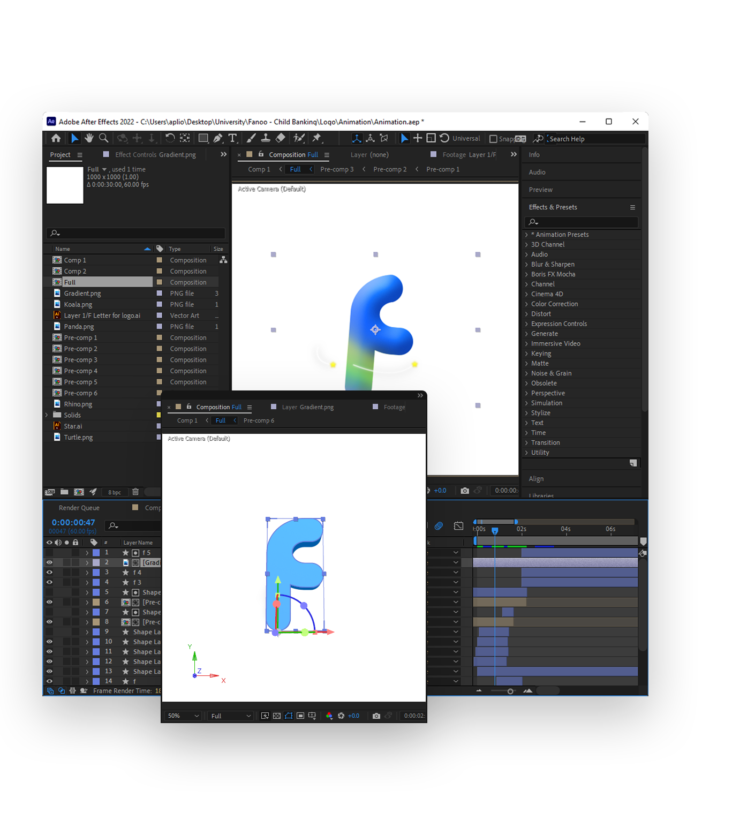Open the Effects & Presets panel menu
The image size is (732, 827).
pos(632,207)
